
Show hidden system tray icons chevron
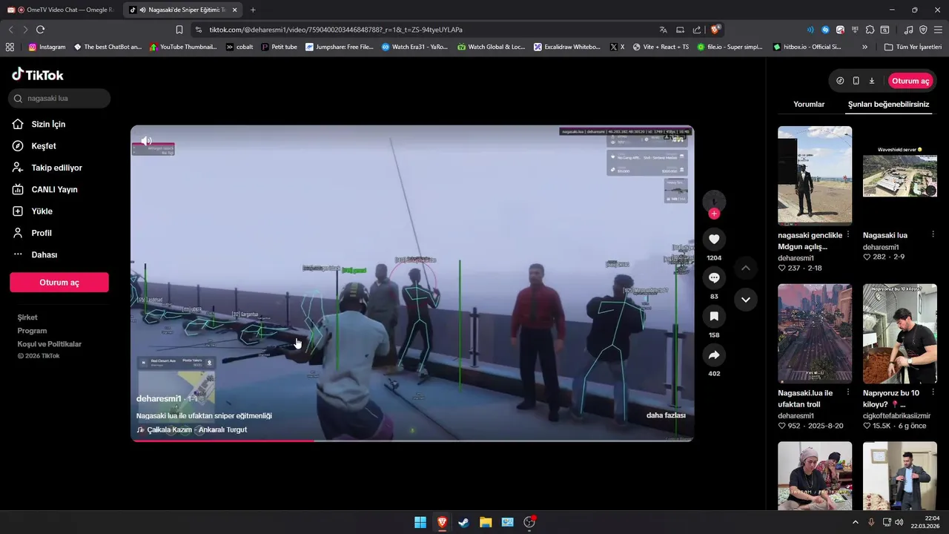855,522
